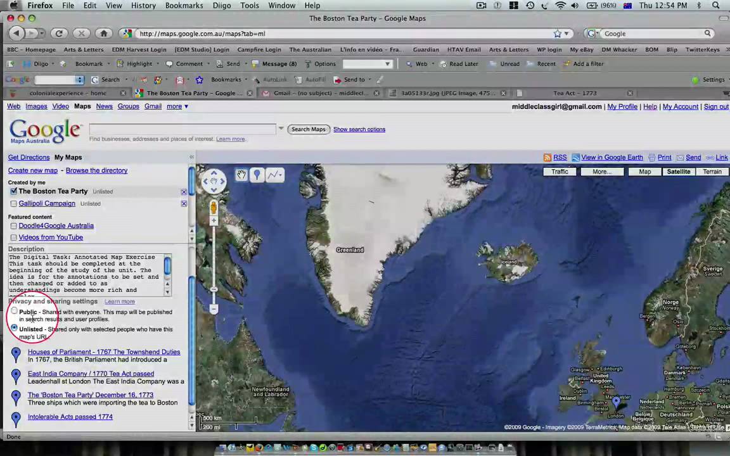
Task: Open the back/forward history dropdown arrow
Action: click(42, 34)
